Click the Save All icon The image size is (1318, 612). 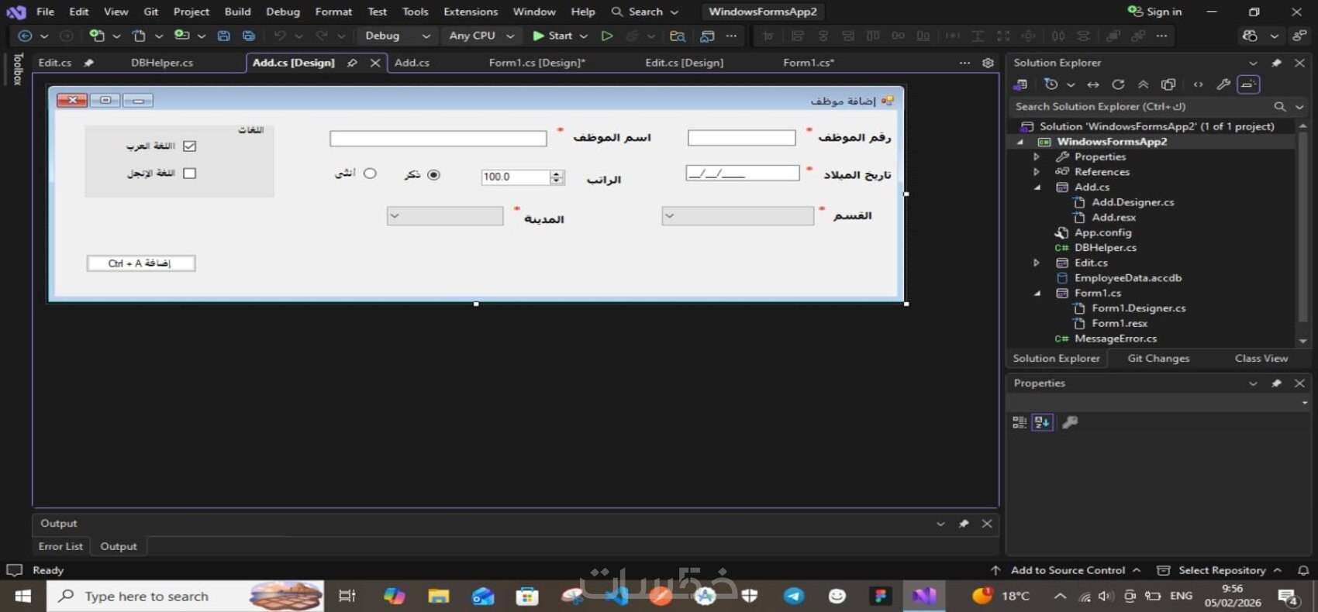pos(249,36)
